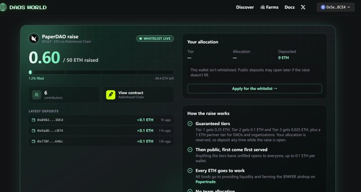361x192 pixels.
Task: Click deposit address 0x9adD...cB74
Action: coord(50,130)
